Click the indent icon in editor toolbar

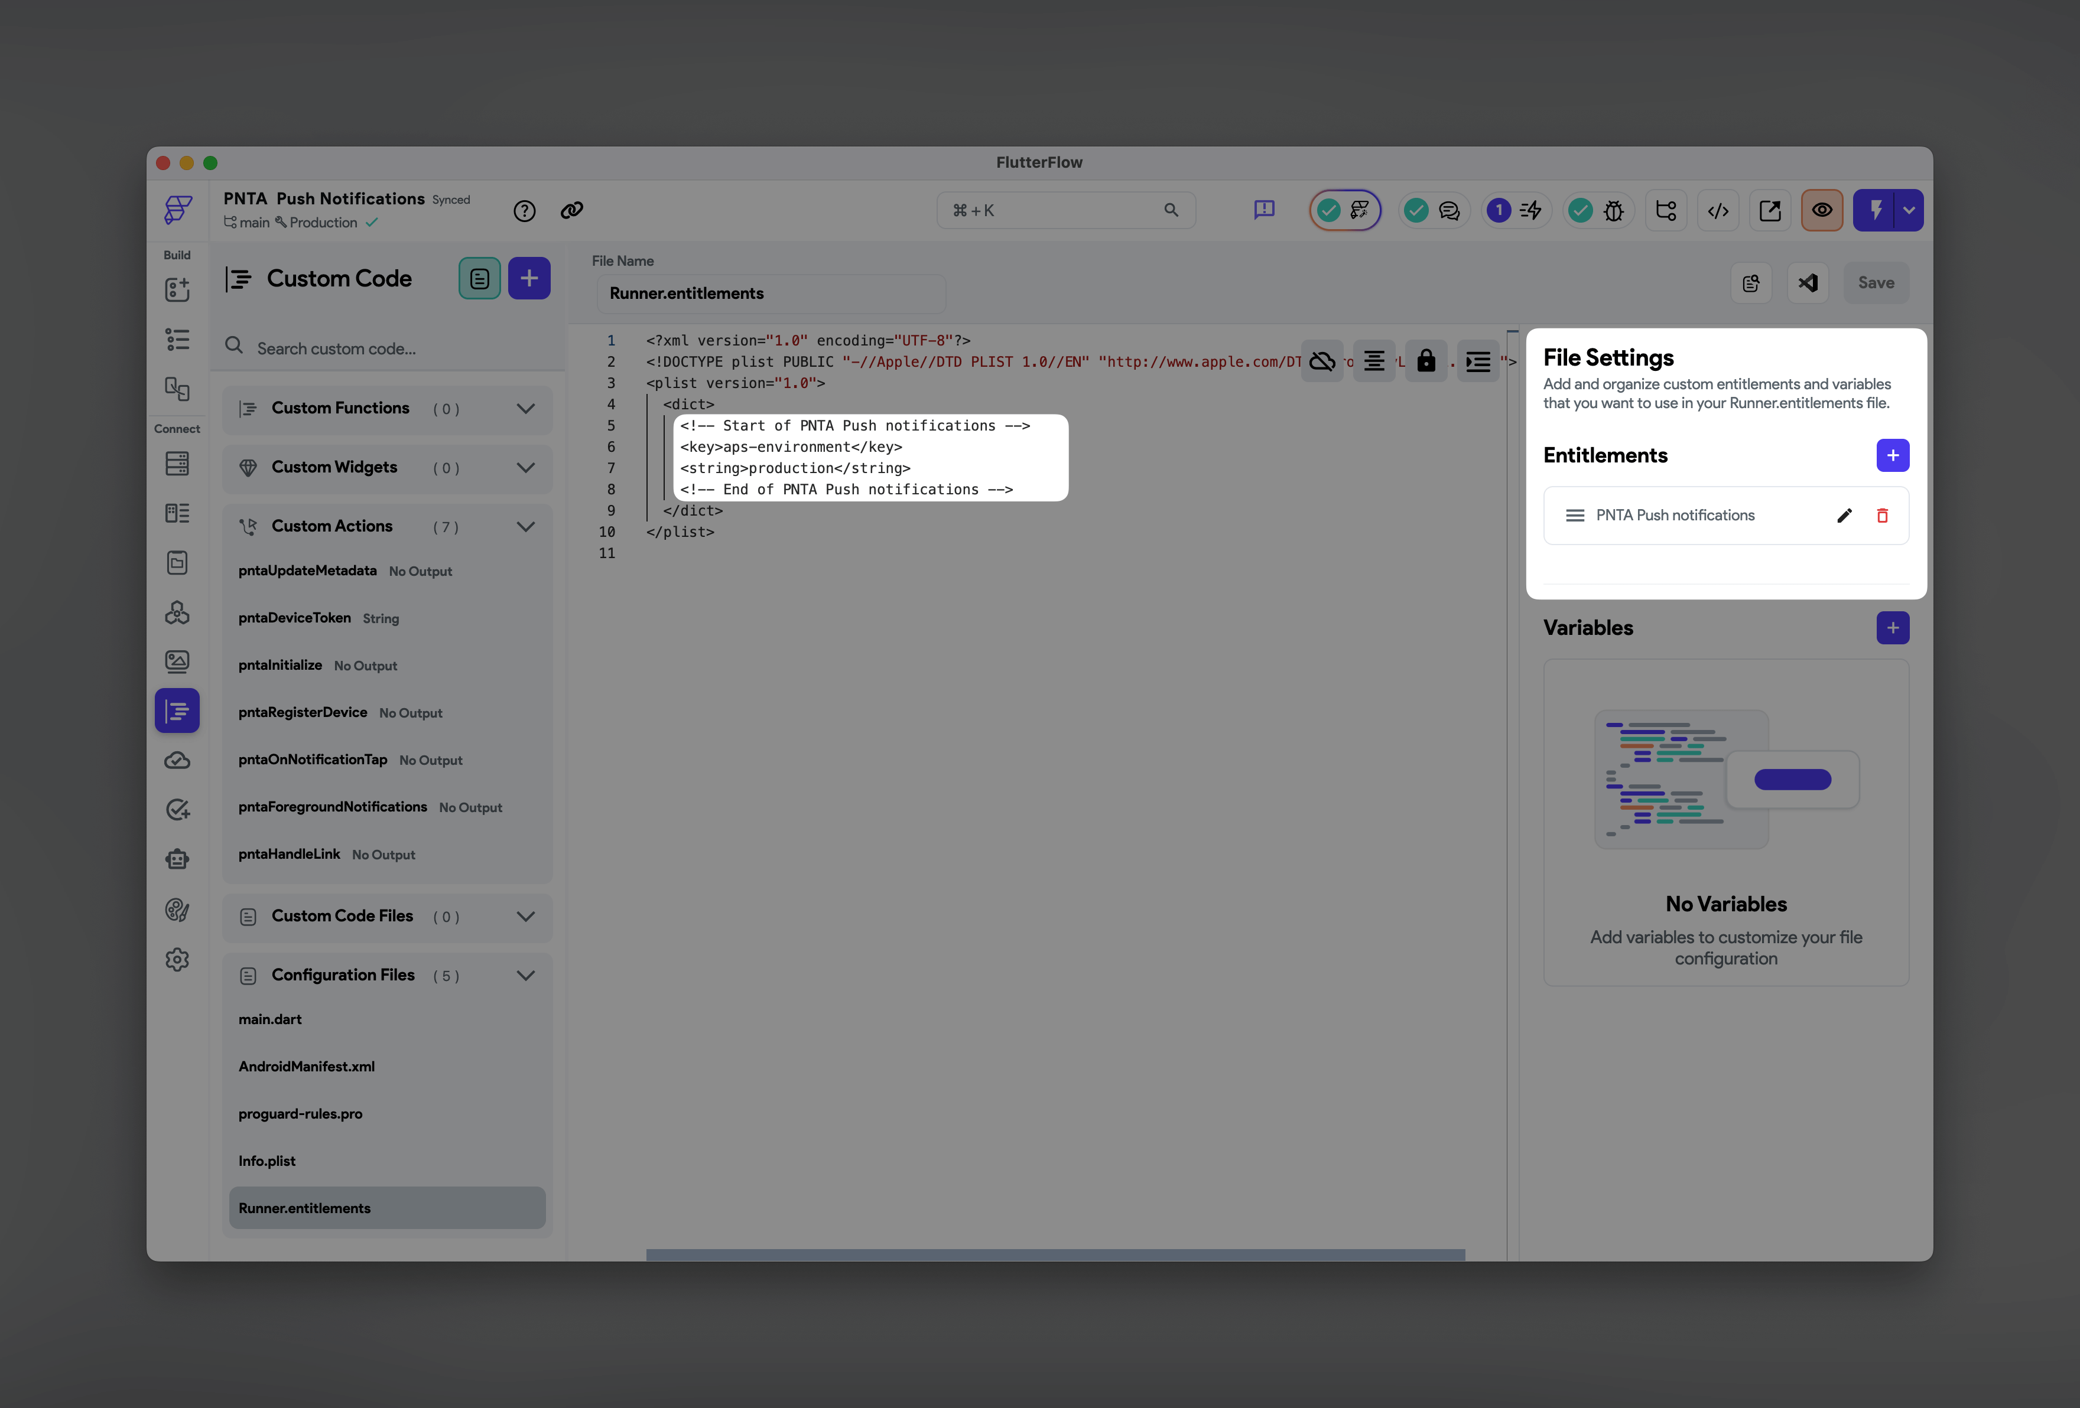pos(1478,361)
